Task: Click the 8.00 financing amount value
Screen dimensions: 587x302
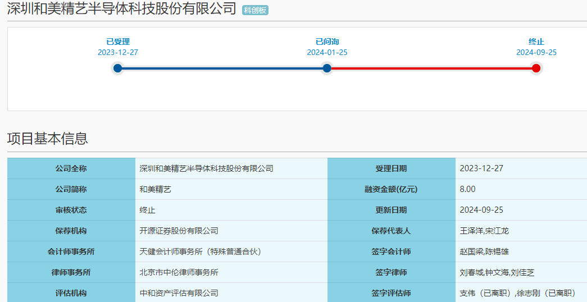Action: (x=521, y=189)
